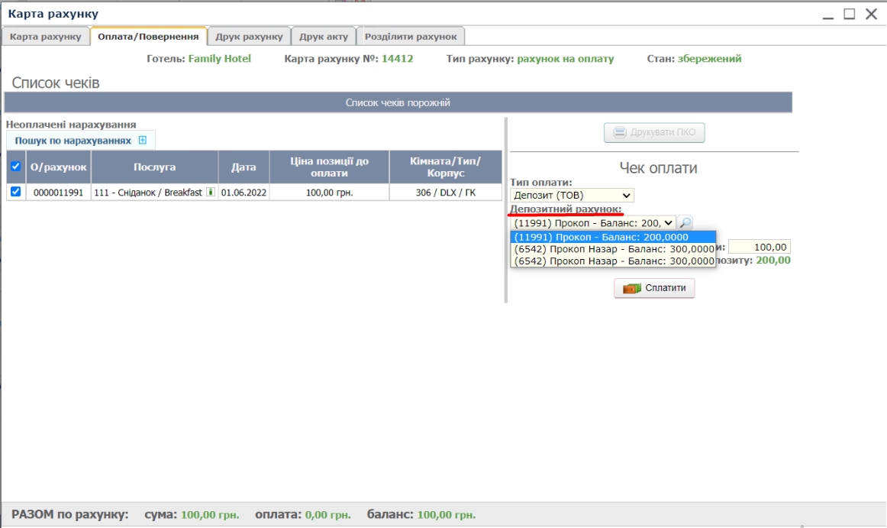Open the Тип оплати dropdown
Image resolution: width=887 pixels, height=528 pixels.
click(x=573, y=196)
